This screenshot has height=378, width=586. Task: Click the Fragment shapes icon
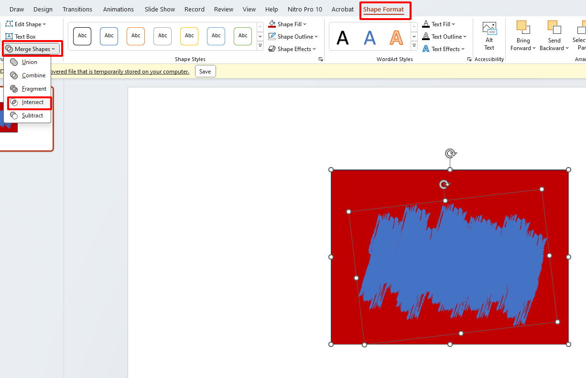pyautogui.click(x=14, y=89)
